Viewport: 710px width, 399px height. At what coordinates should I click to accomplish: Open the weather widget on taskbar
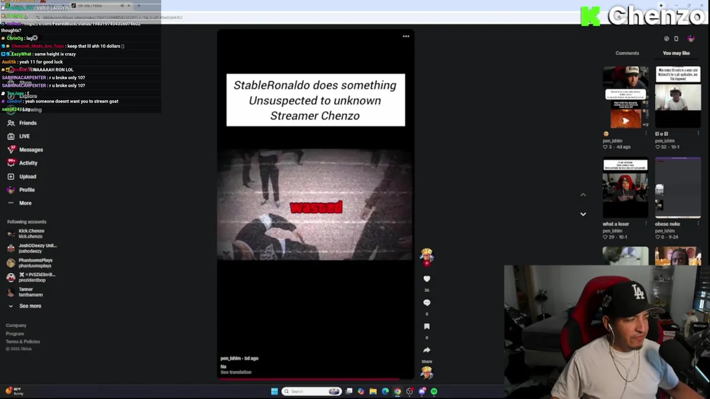coord(14,391)
